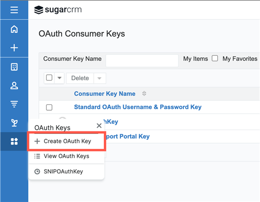Image resolution: width=260 pixels, height=202 pixels.
Task: Click the quick create plus icon in the sidebar
Action: [14, 48]
